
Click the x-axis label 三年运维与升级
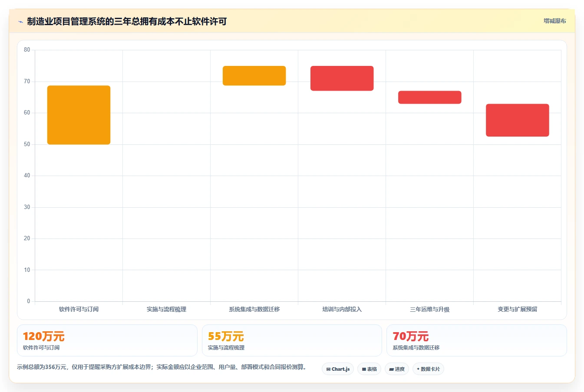coord(430,309)
